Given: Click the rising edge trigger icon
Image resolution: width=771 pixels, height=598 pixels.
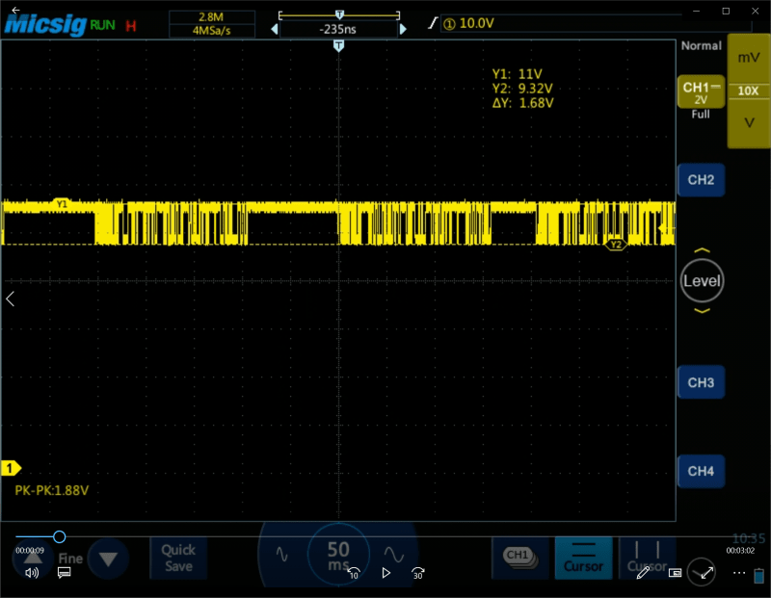Looking at the screenshot, I should point(432,23).
